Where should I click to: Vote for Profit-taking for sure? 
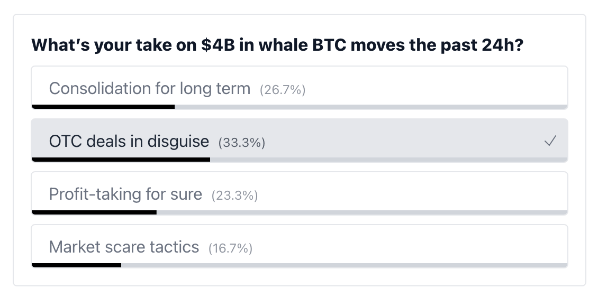[x=300, y=193]
